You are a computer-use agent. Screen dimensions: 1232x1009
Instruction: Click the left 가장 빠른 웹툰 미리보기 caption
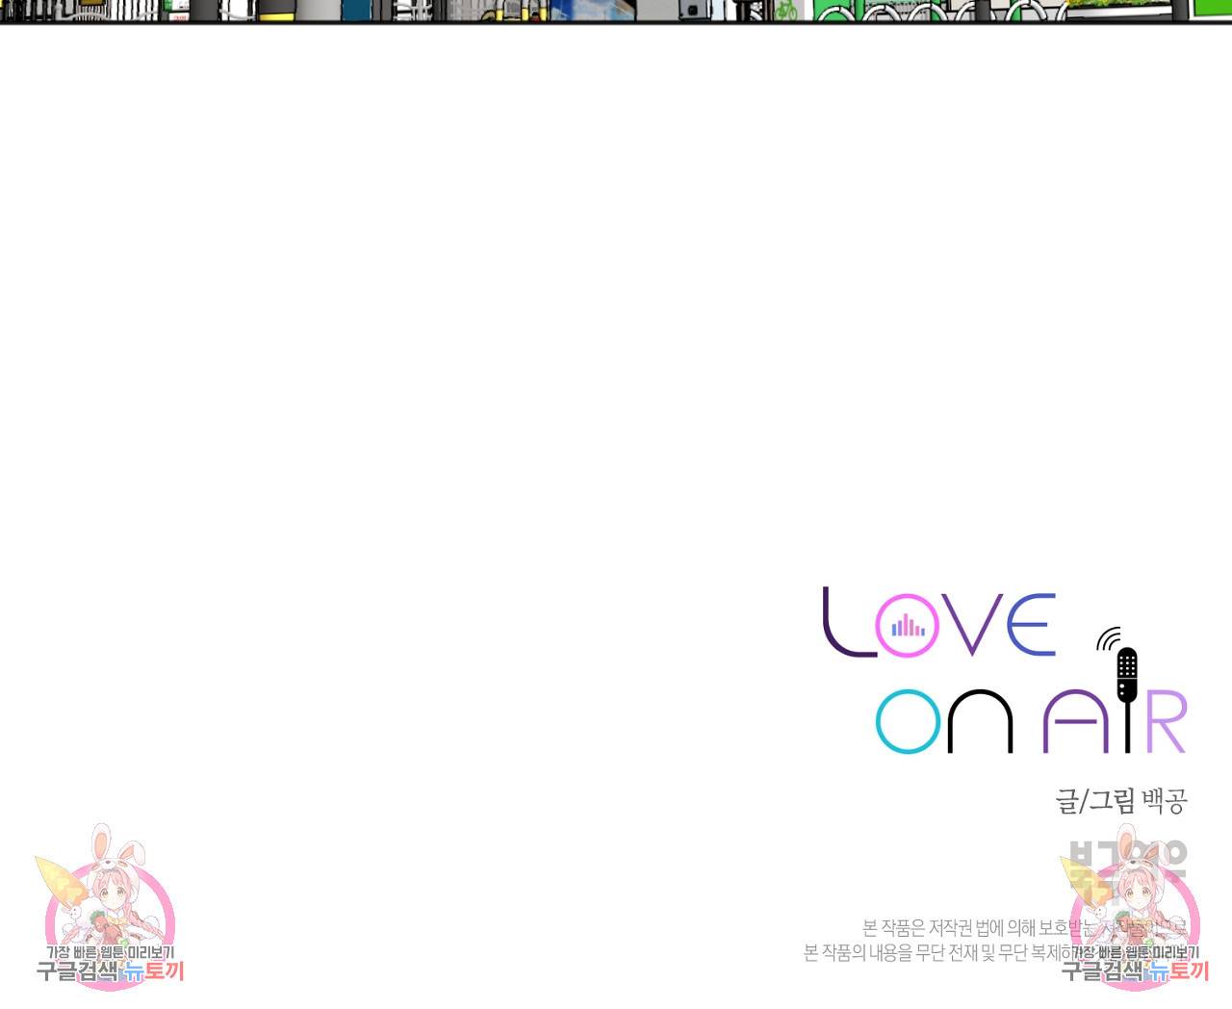coord(110,952)
